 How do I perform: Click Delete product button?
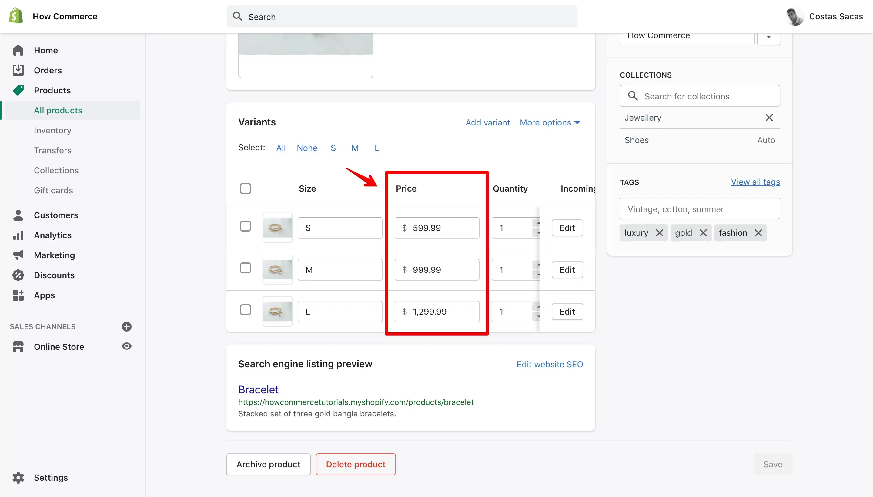(x=356, y=464)
